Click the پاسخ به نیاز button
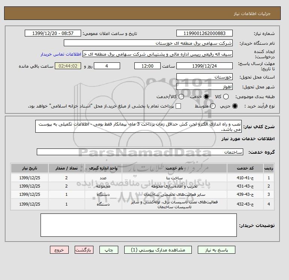This screenshot has height=280, width=289. tap(217, 250)
